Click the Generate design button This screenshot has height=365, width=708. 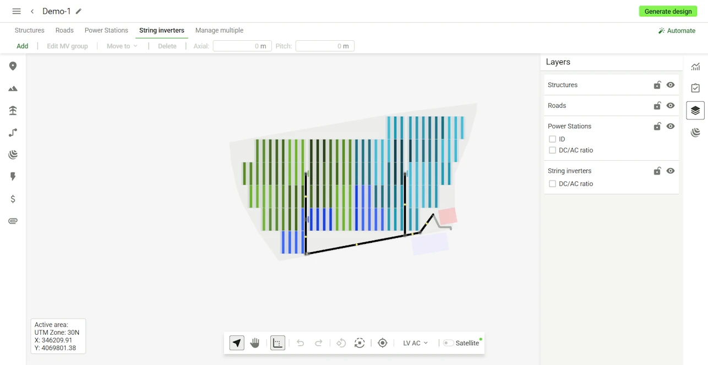(x=668, y=11)
